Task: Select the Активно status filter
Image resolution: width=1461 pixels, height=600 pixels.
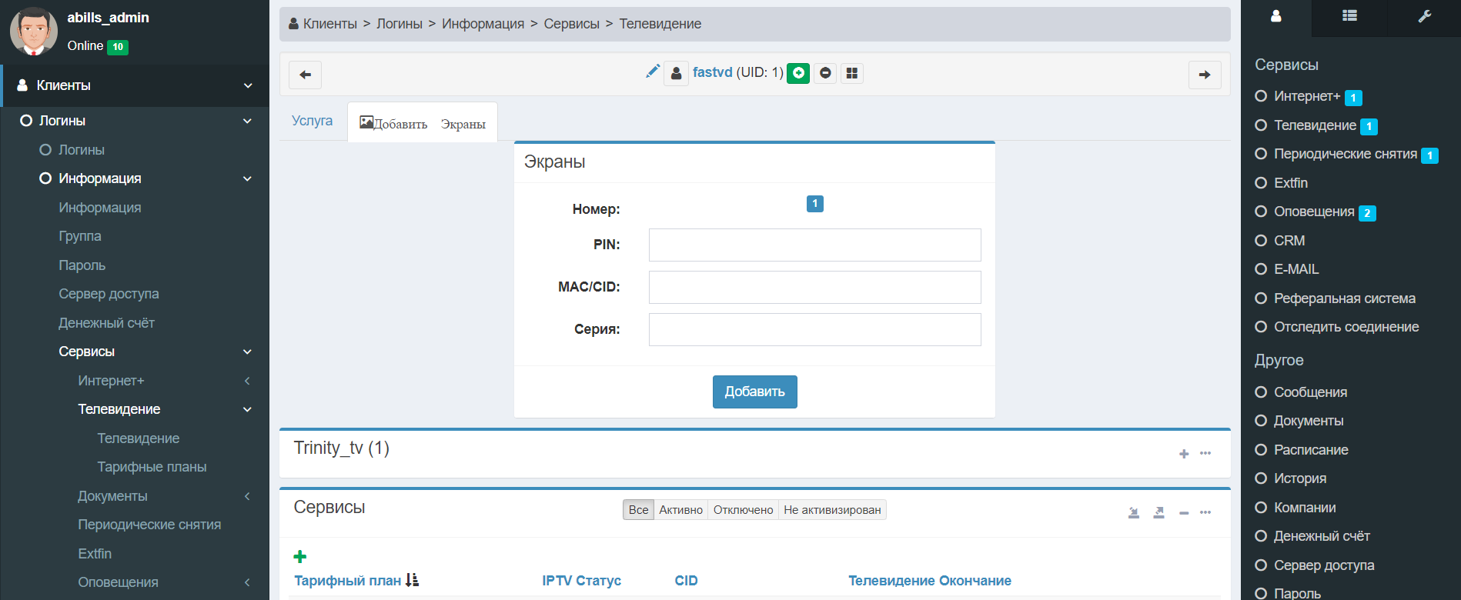Action: 680,510
